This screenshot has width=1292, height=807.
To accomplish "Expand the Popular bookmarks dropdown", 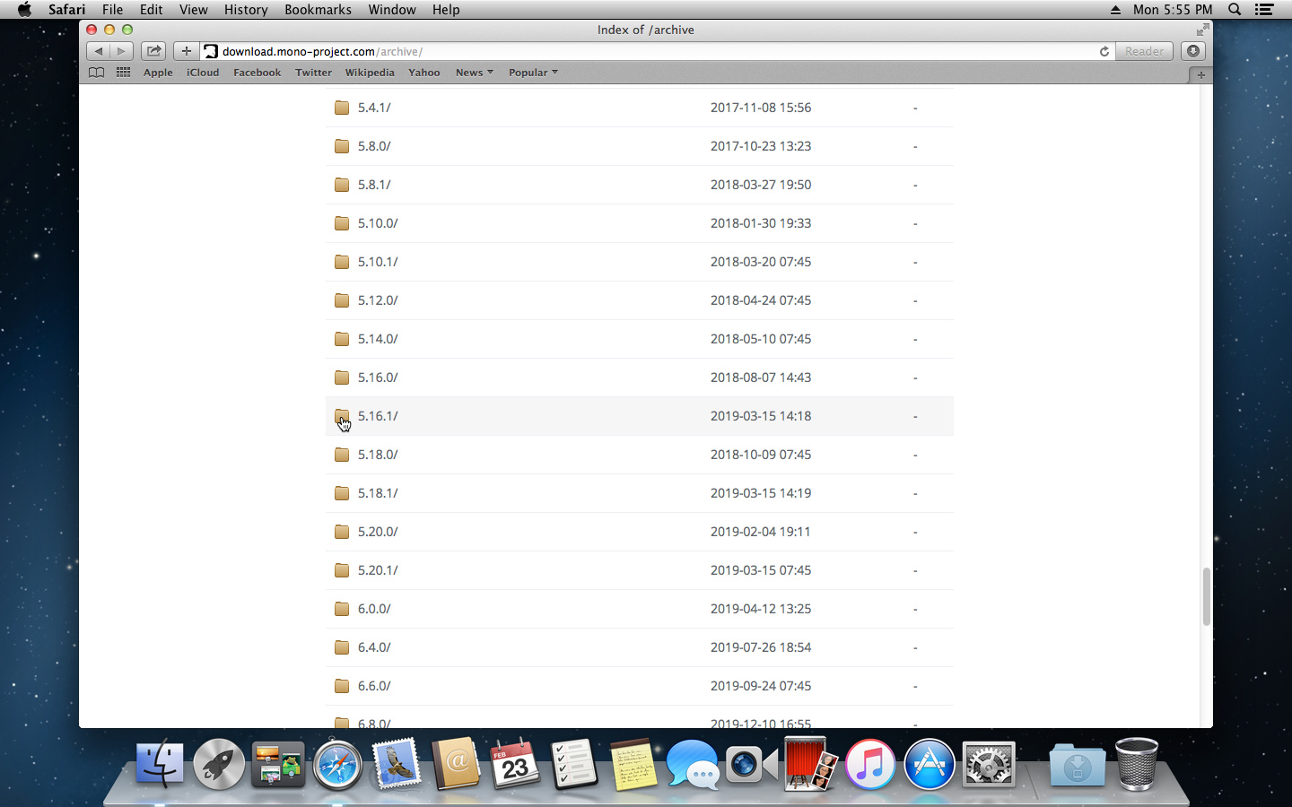I will click(x=533, y=73).
